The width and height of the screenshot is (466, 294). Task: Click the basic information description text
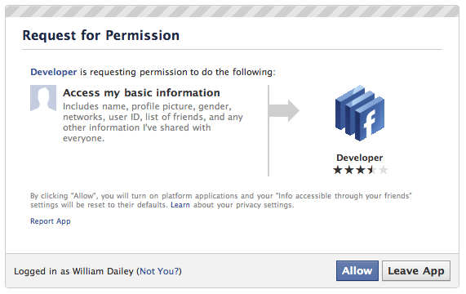coord(153,122)
